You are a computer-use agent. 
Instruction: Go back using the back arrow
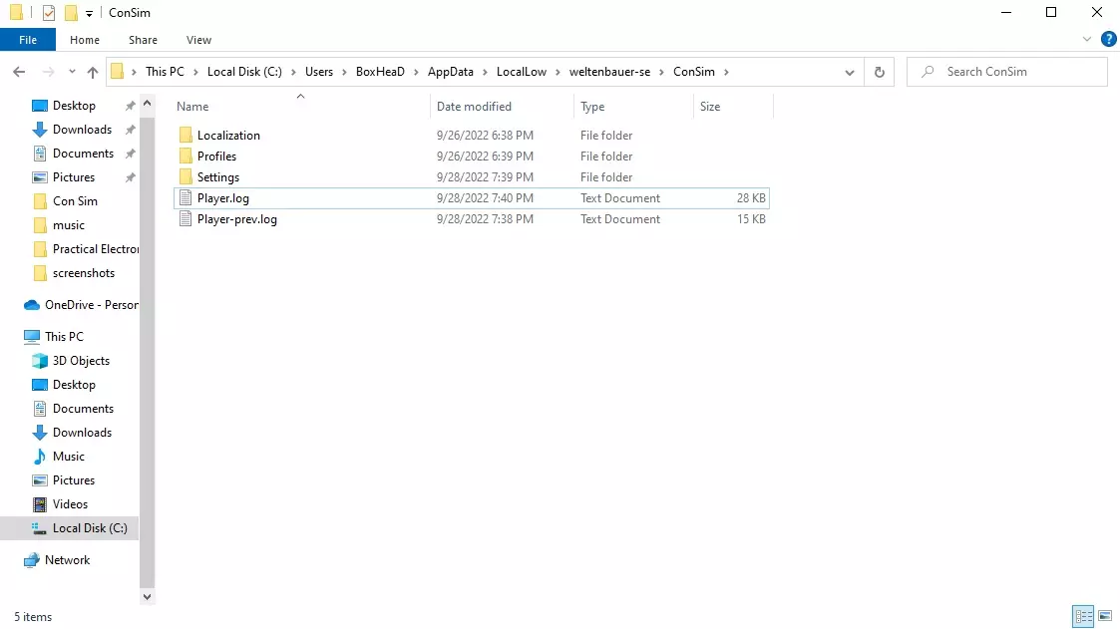point(19,72)
